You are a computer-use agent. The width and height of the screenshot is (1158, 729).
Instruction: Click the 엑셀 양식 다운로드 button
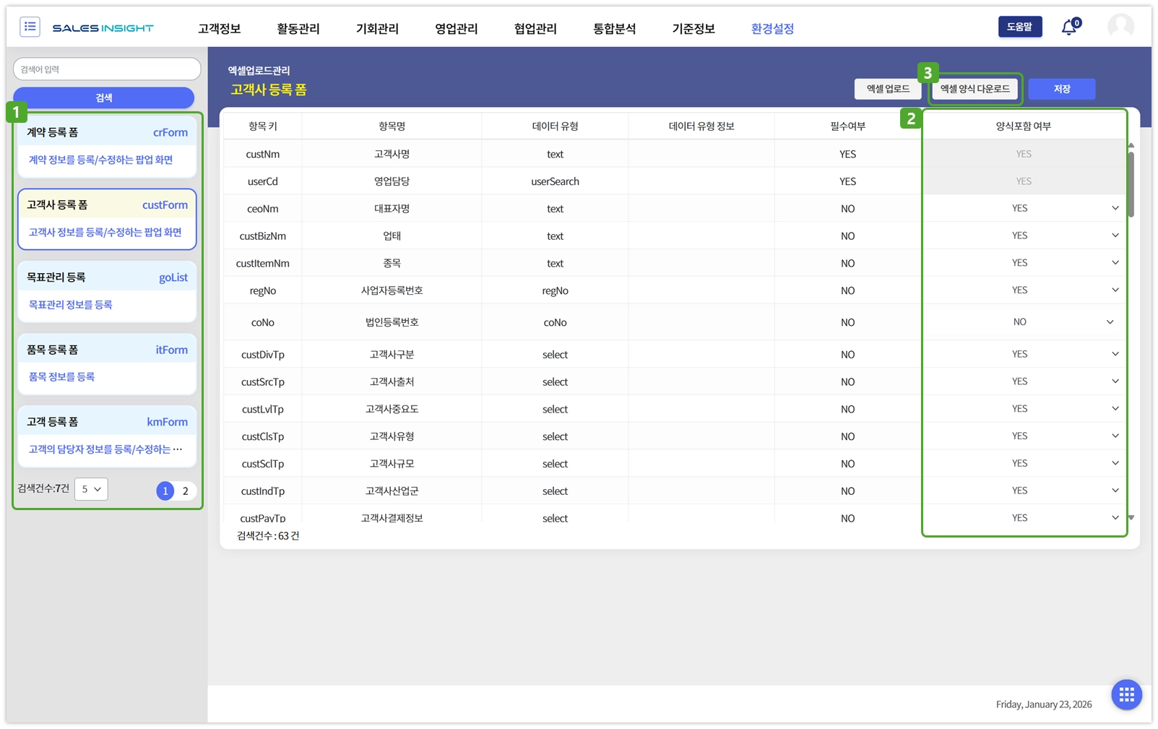click(975, 89)
